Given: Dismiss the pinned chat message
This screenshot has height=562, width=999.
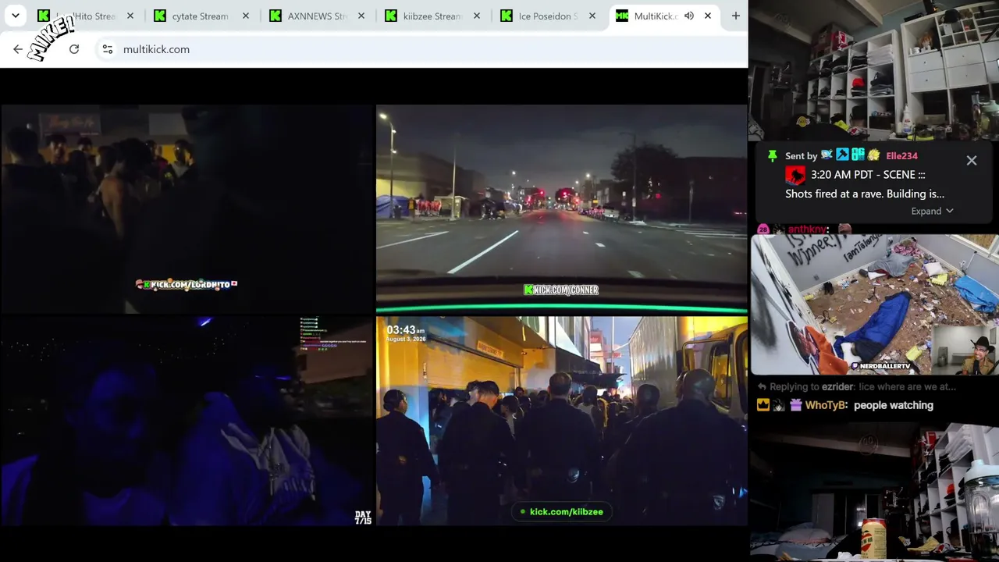Looking at the screenshot, I should (972, 160).
